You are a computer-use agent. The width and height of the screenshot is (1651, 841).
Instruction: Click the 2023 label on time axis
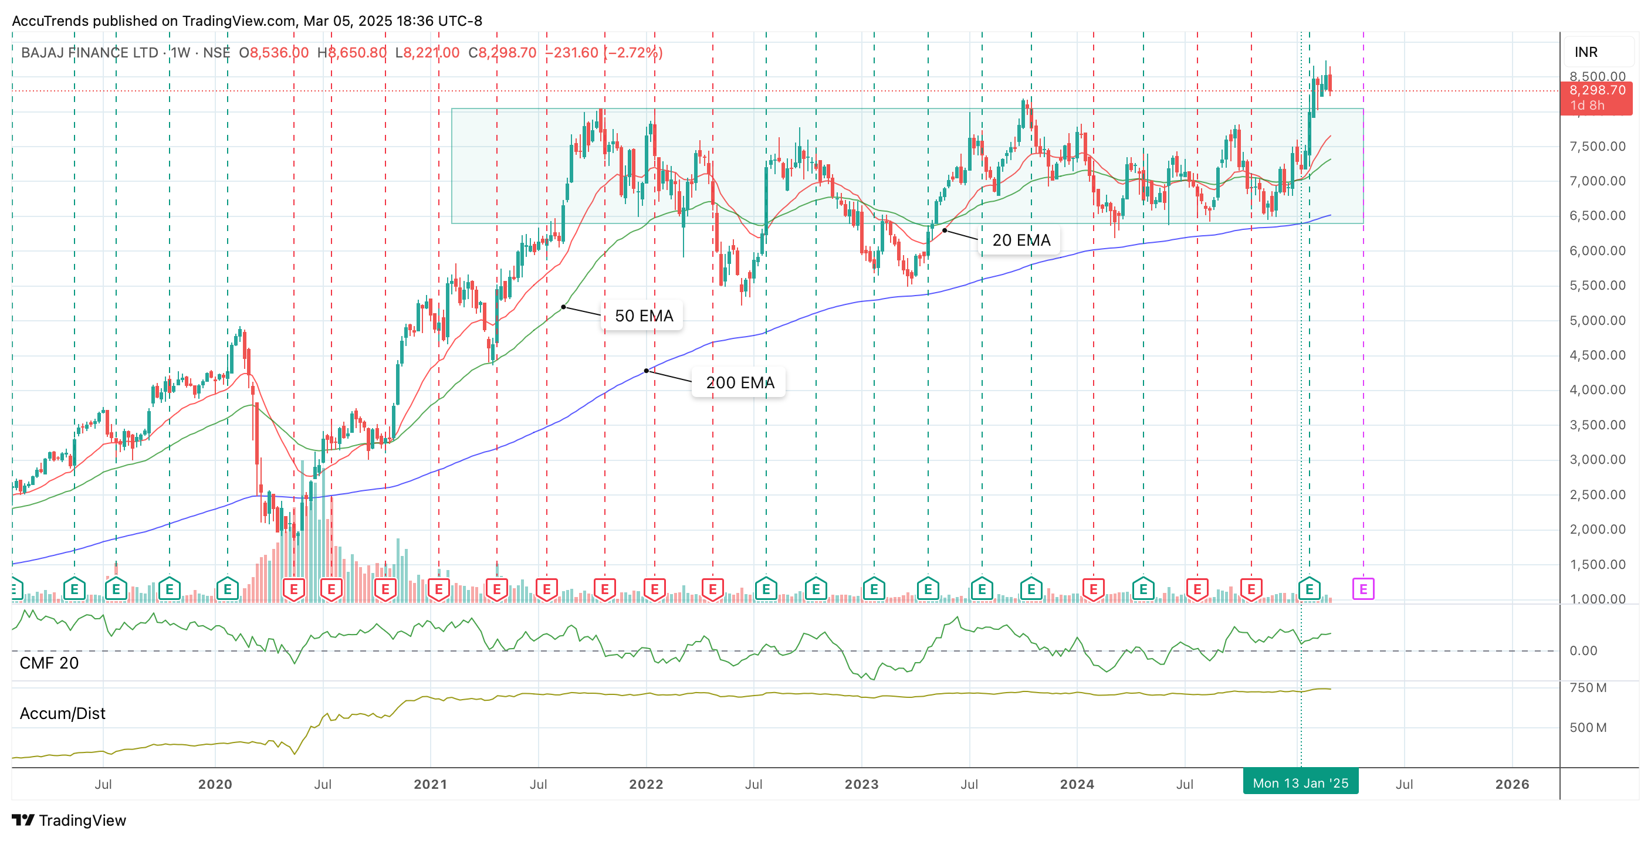click(861, 784)
